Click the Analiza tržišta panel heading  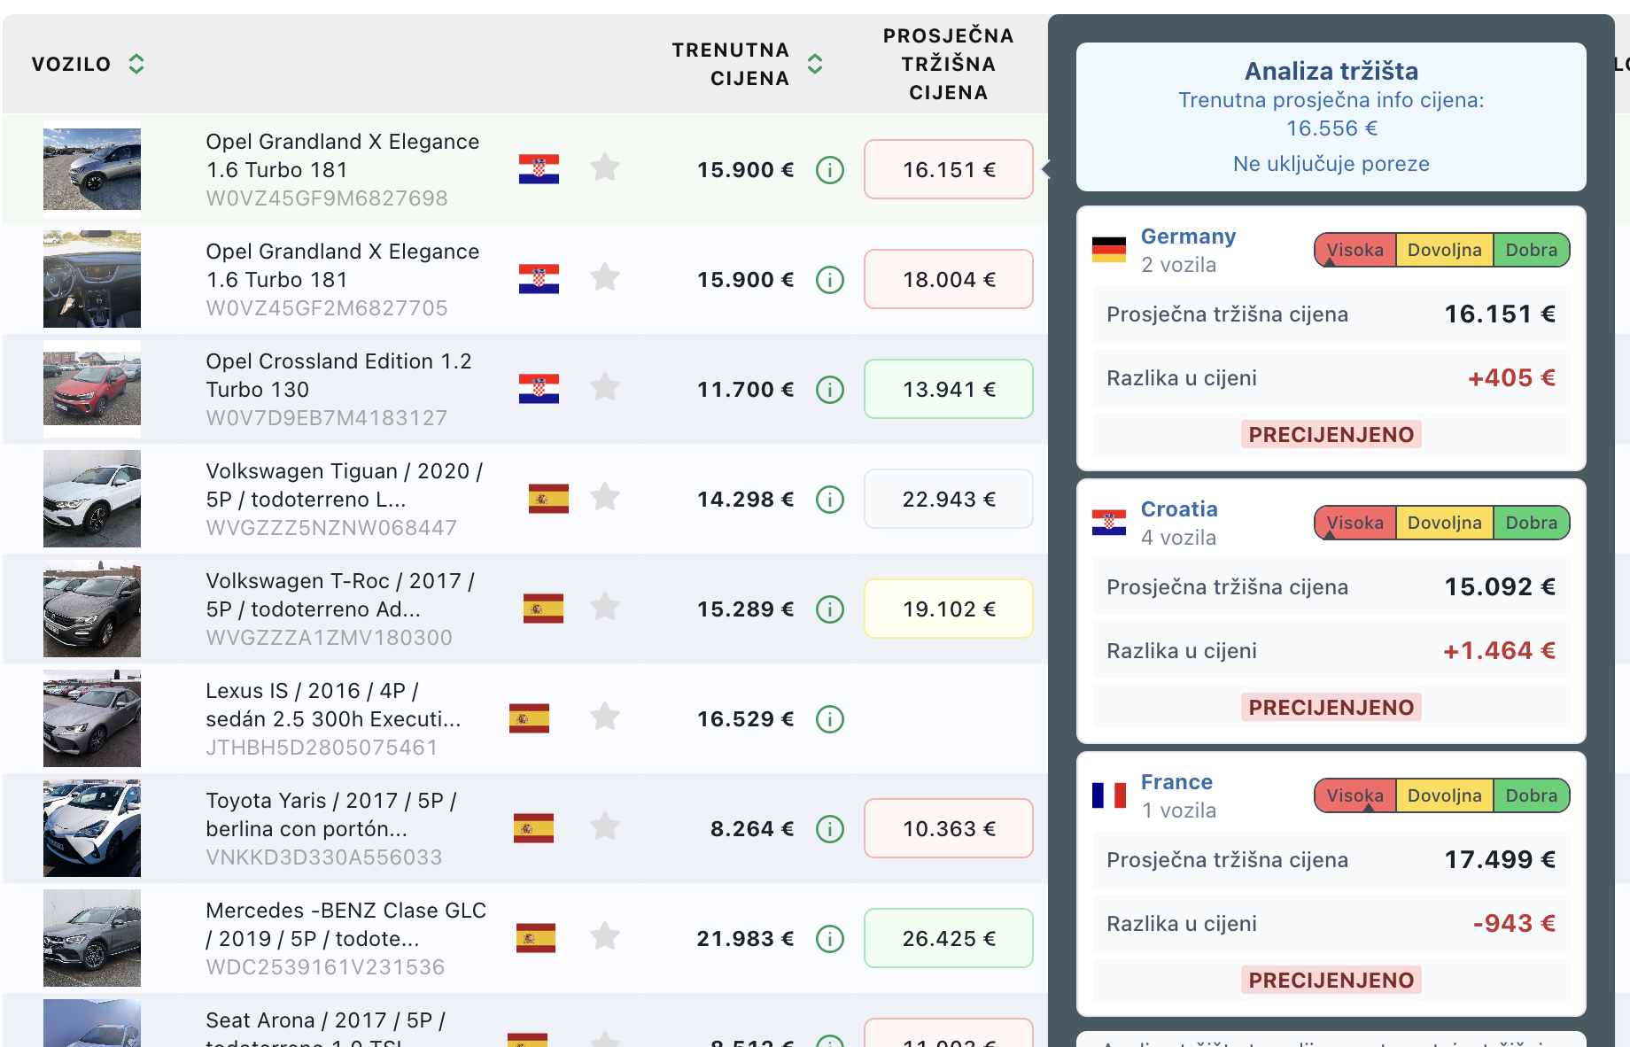point(1331,71)
